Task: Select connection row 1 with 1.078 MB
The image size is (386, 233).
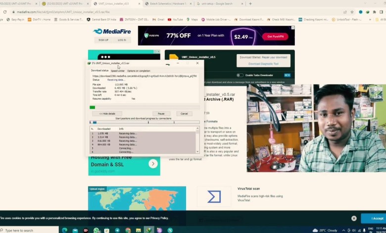Action: point(143,133)
